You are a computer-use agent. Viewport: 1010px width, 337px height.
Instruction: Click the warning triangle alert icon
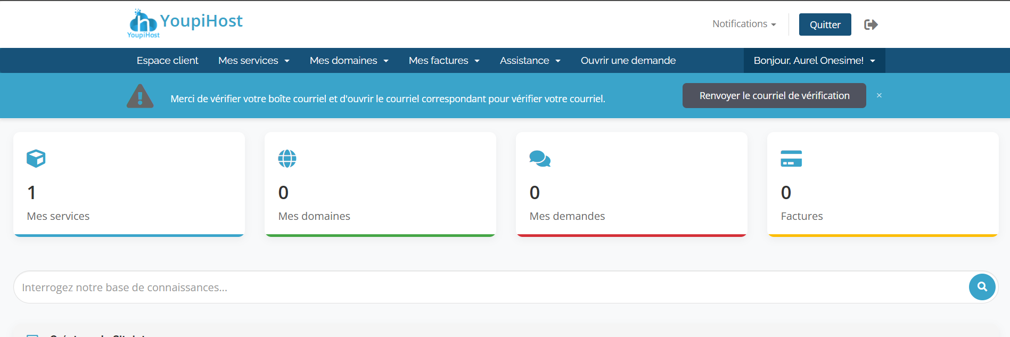pos(140,96)
